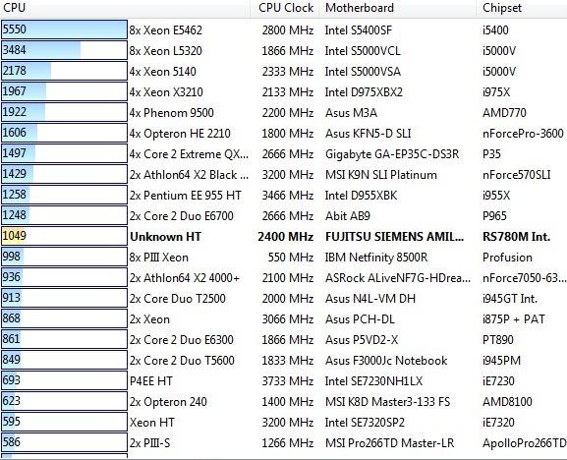
Task: Click the Asus N4L-VM DH cell
Action: 370,299
